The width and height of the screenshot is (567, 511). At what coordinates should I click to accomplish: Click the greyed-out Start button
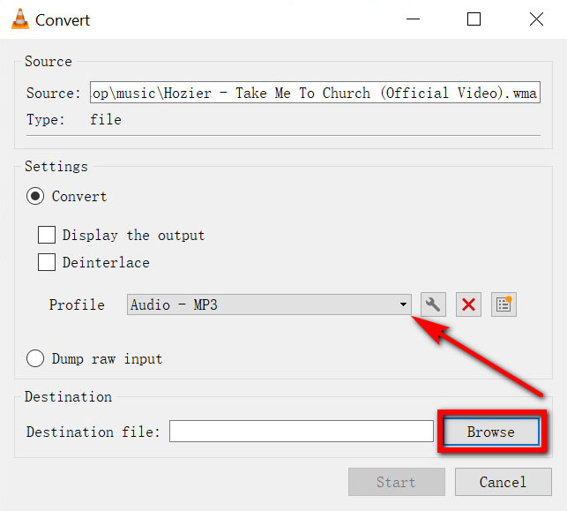click(x=396, y=482)
